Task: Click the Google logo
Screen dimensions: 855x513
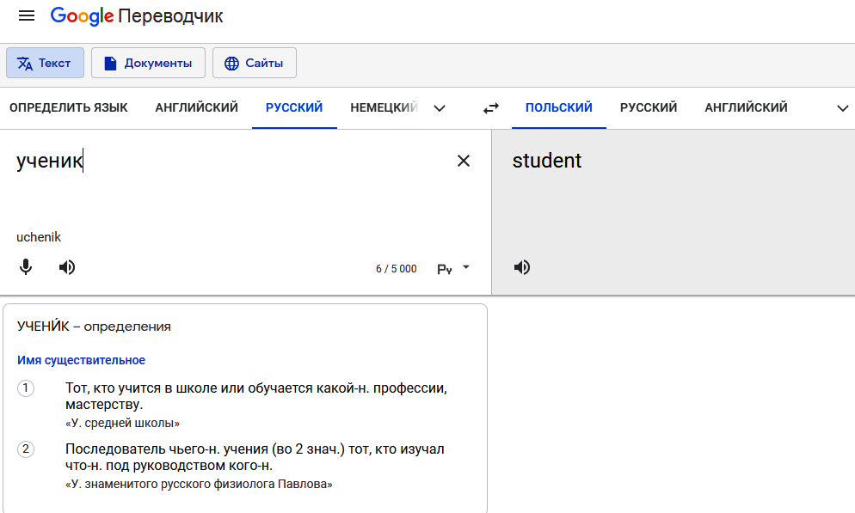Action: click(83, 15)
